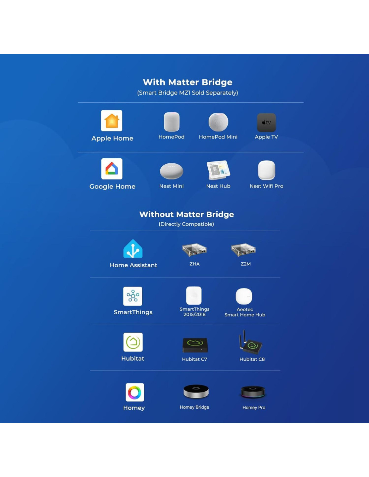The image size is (369, 477).
Task: Select the Google Home app icon
Action: [x=112, y=169]
